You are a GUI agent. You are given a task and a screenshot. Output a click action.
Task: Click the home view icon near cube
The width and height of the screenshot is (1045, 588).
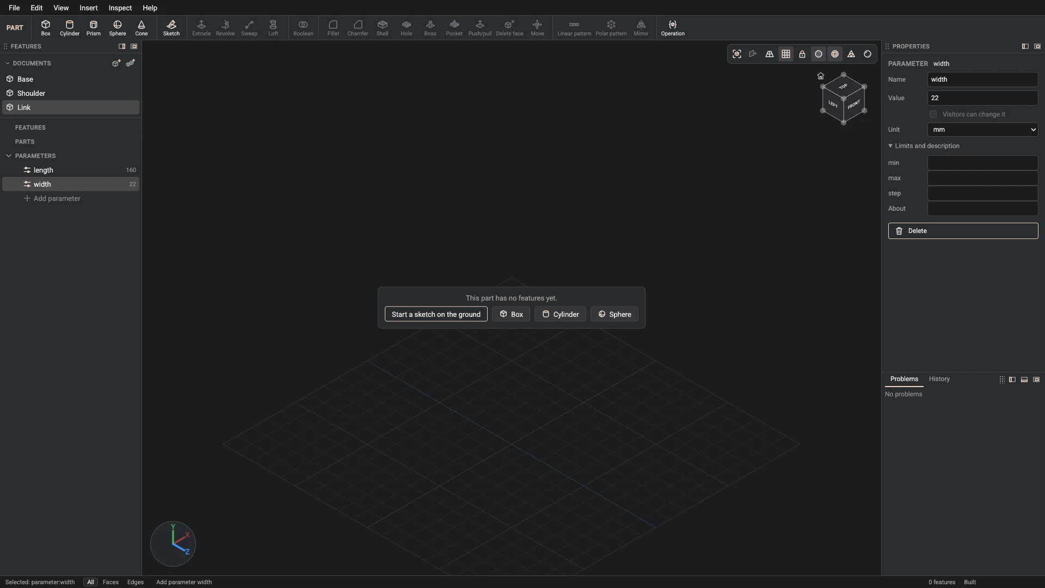821,76
